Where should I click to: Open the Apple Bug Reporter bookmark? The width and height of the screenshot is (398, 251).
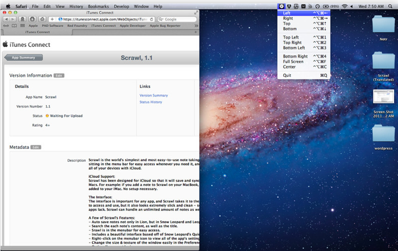click(x=165, y=26)
